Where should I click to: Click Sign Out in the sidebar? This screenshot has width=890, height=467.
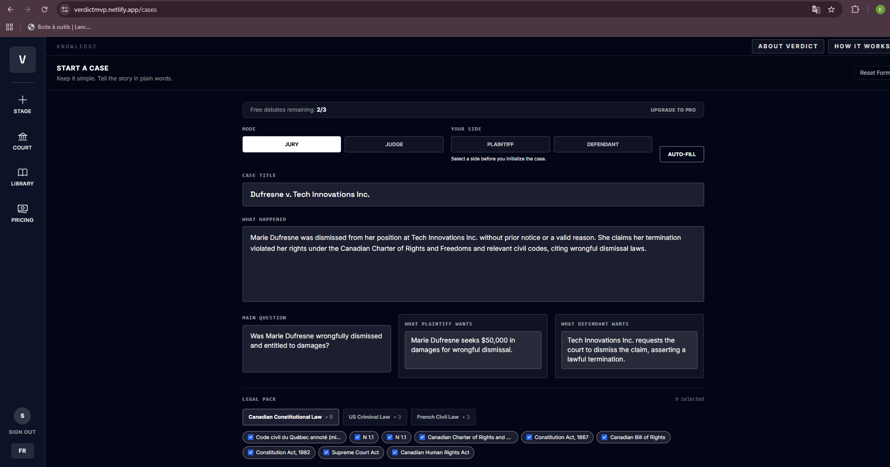click(22, 432)
